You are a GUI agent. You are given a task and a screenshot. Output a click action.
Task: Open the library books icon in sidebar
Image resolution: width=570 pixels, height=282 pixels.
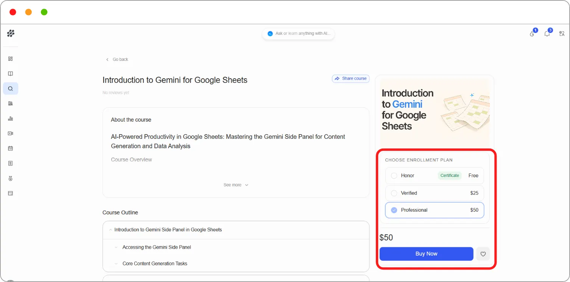[11, 104]
